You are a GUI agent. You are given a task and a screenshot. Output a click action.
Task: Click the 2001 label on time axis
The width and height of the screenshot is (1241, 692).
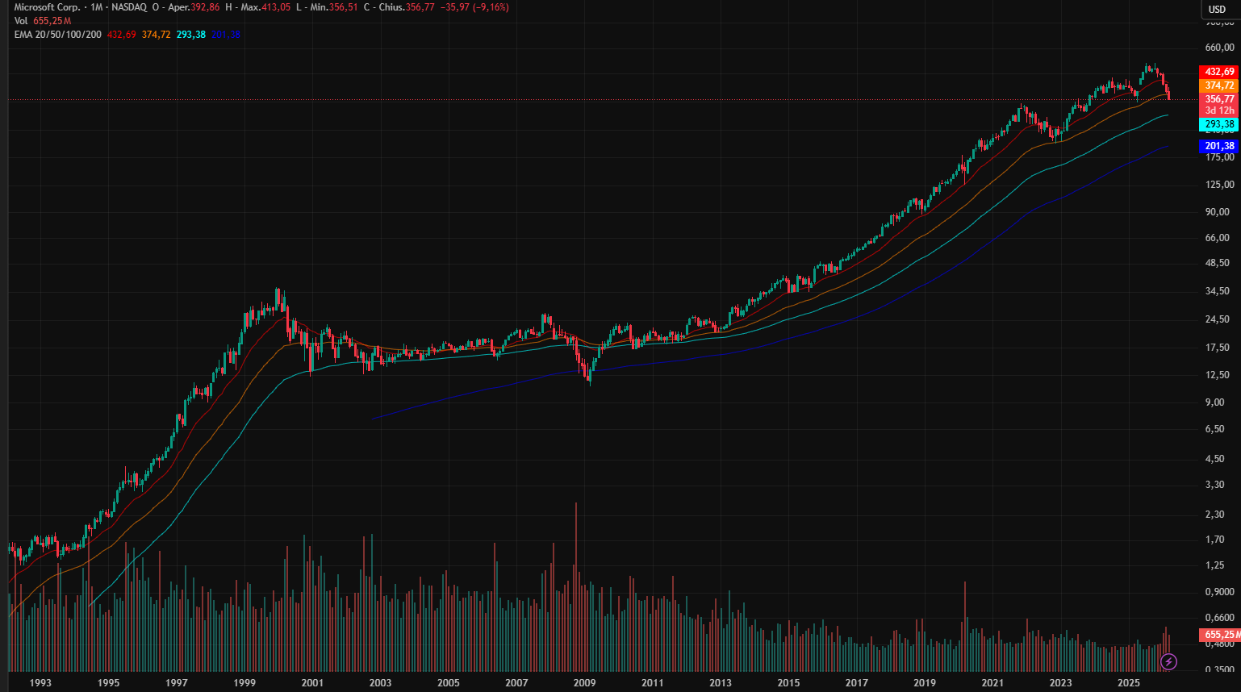pos(312,683)
